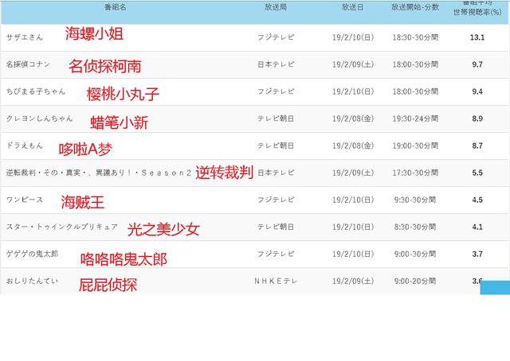510x361 pixels.
Task: Click the 放送局 column header
Action: click(x=276, y=7)
